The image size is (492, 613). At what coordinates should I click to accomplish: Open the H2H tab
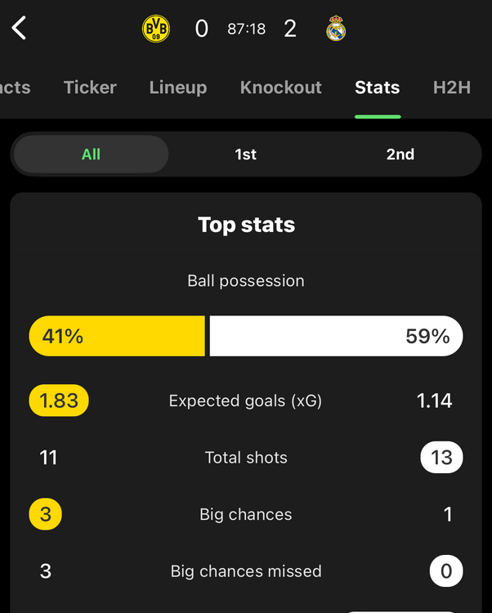[452, 87]
